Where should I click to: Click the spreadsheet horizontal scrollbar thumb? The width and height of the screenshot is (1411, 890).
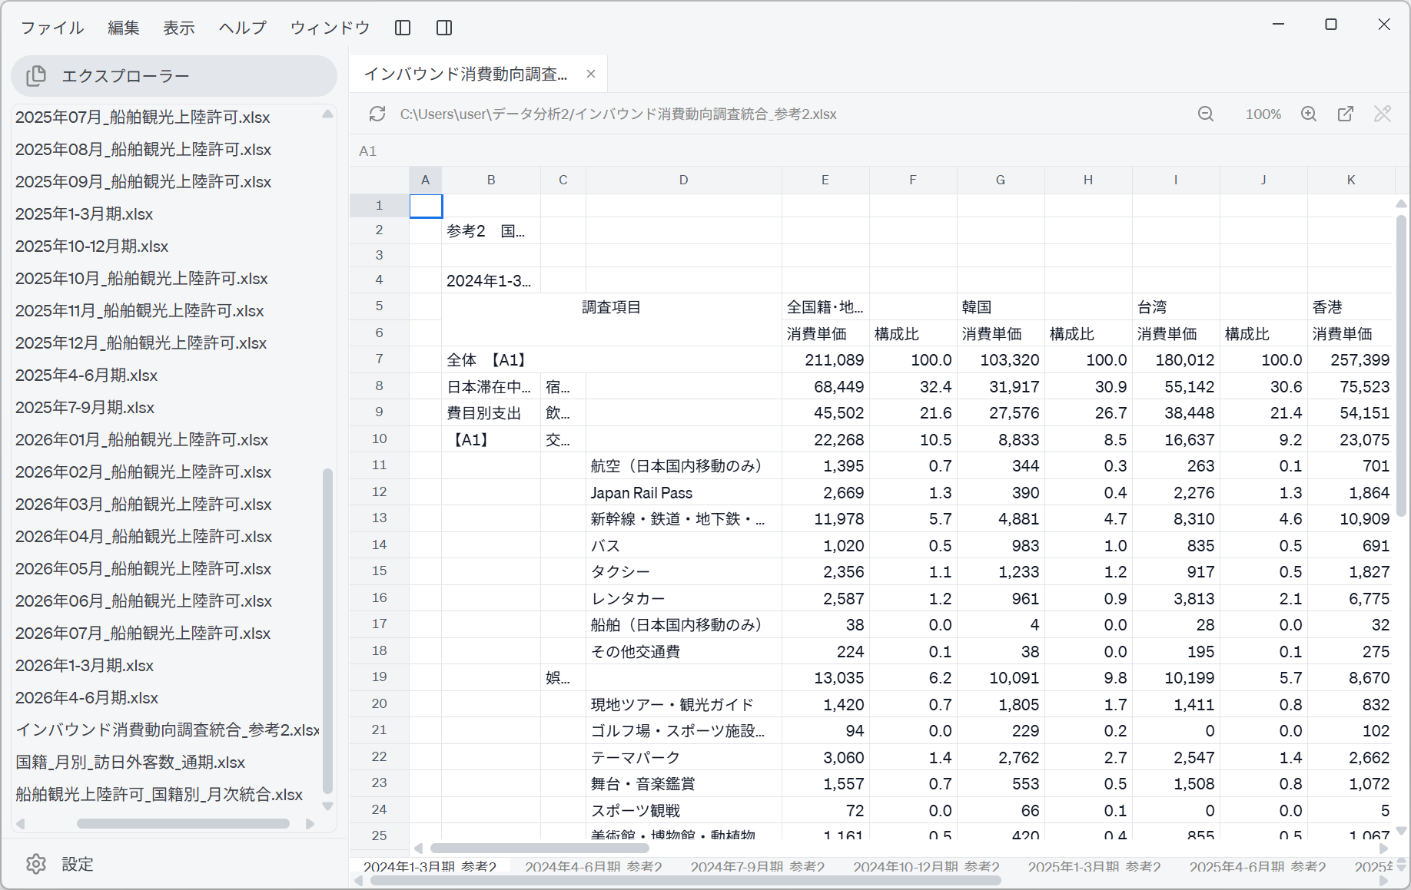pyautogui.click(x=539, y=849)
